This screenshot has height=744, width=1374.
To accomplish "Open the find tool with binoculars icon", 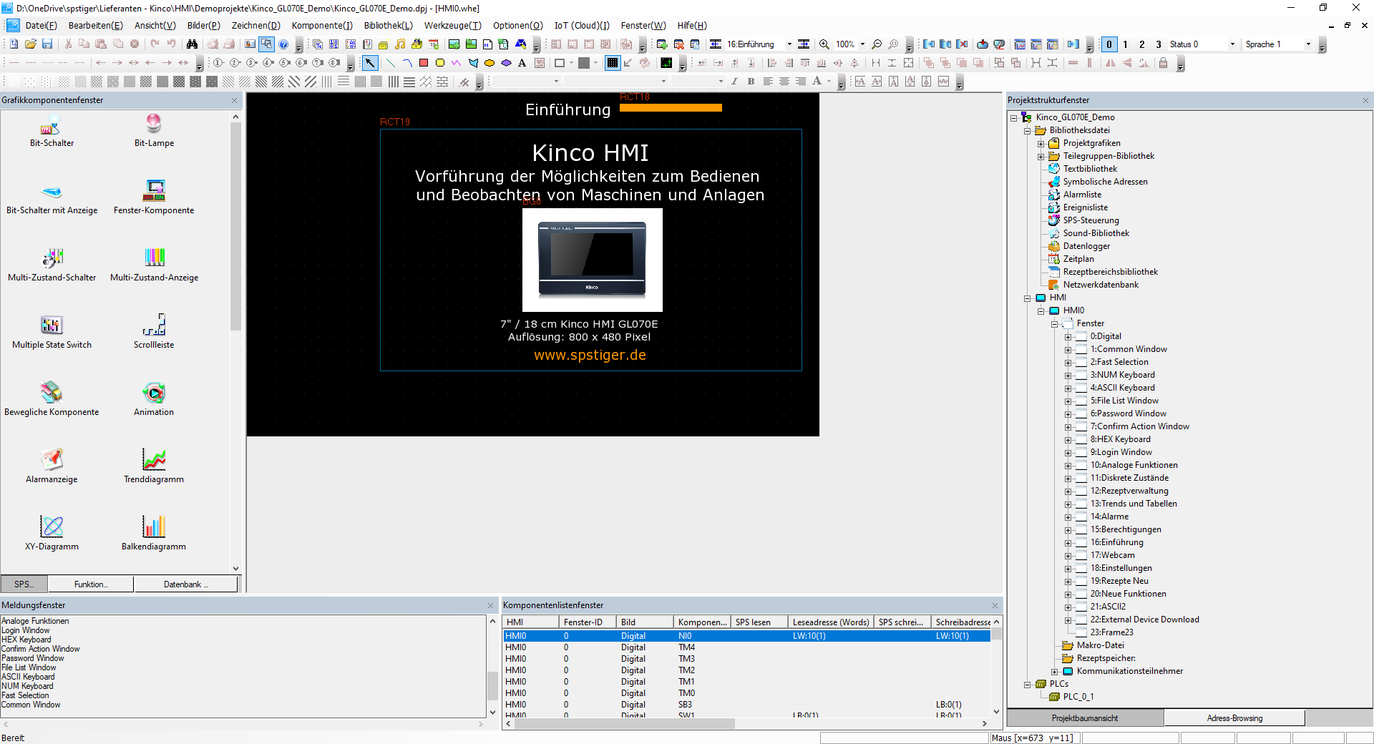I will tap(192, 44).
